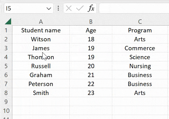Screen dimensions: 169x119
Task: Select the cell with age 23
Action: 91,93
